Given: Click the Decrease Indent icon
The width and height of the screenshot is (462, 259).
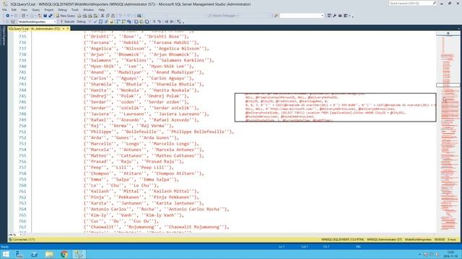Looking at the screenshot, I should click(167, 22).
